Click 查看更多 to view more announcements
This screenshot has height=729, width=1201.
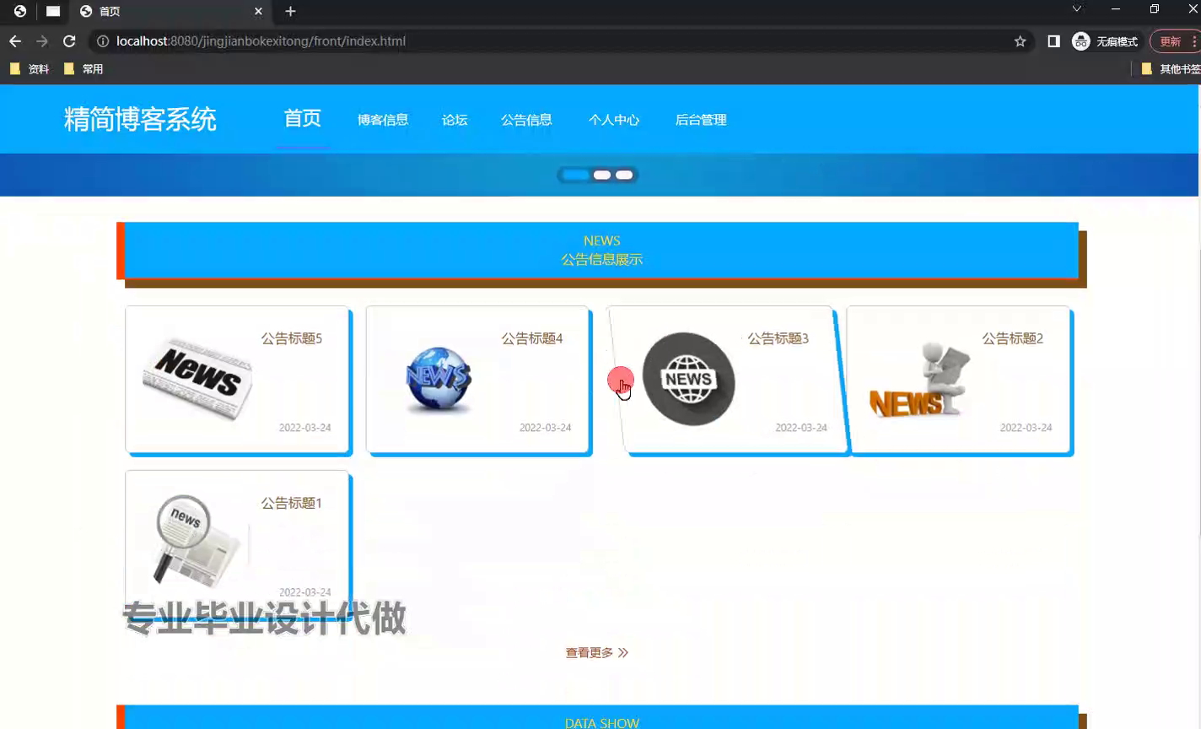coord(597,652)
